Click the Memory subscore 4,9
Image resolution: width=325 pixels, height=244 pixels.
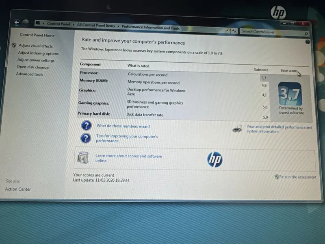click(x=264, y=85)
